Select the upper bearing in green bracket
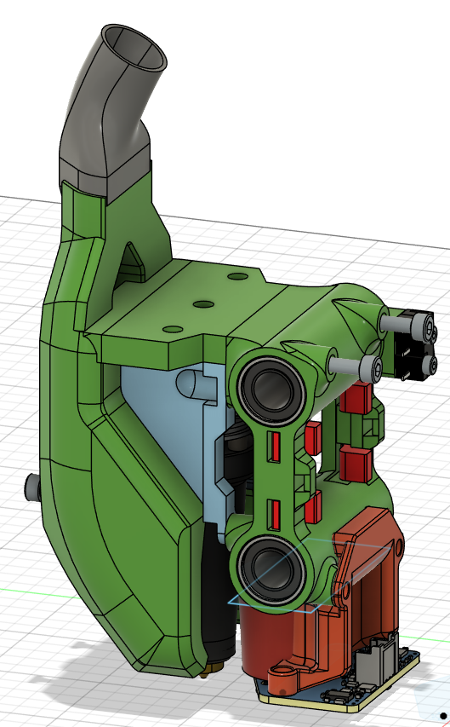Screen dimensions: 450x727 271,390
